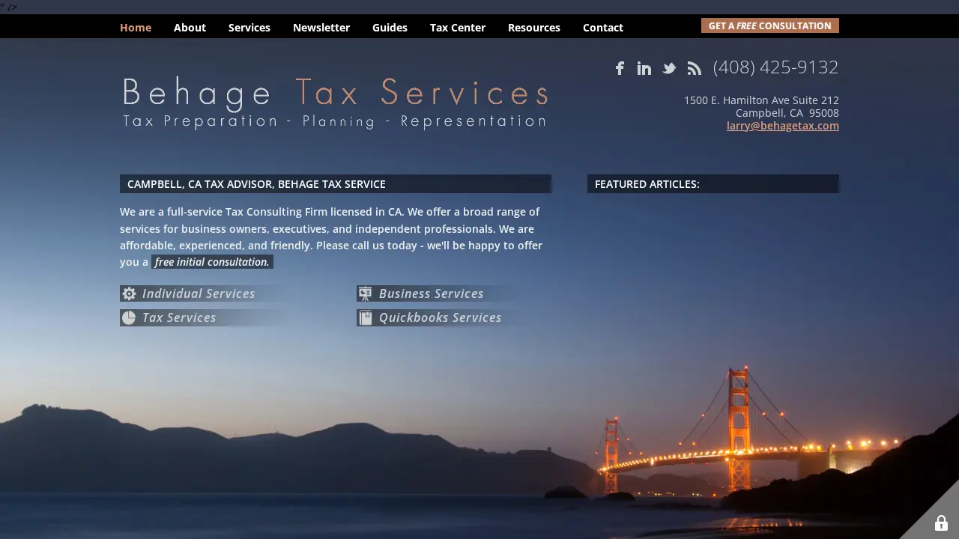Open the Business Services link
Screen dimensions: 959x539
[431, 293]
